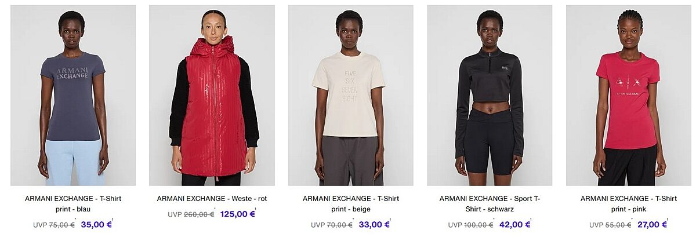Open the 'Sport T-Shirt - schwarz' title link

[490, 204]
